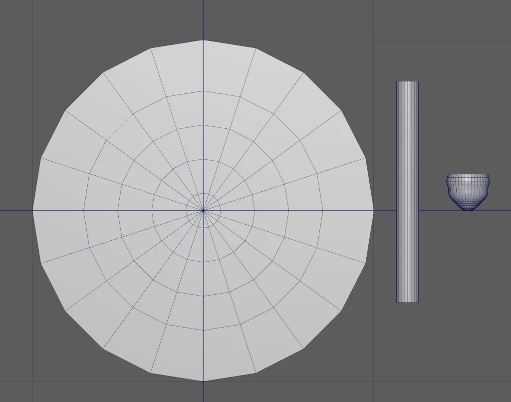Screen dimensions: 511x402
Task: Click the topmost vertex of the large disc
Action: 203,40
